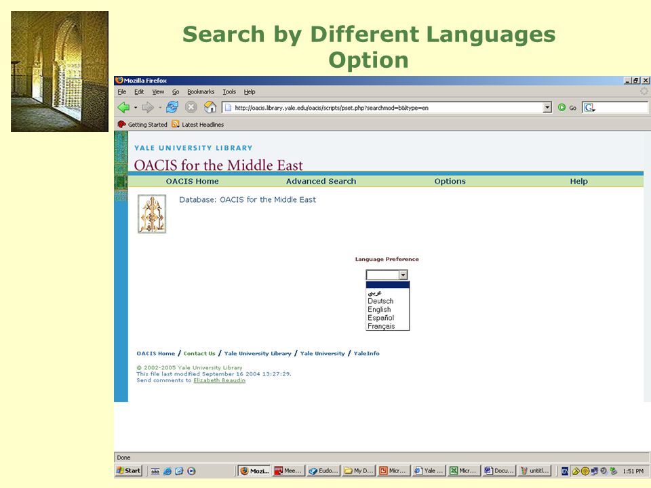Select the Arabic language option

click(x=387, y=293)
